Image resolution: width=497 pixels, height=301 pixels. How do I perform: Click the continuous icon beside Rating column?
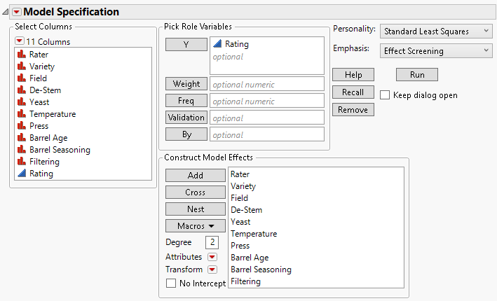(22, 174)
